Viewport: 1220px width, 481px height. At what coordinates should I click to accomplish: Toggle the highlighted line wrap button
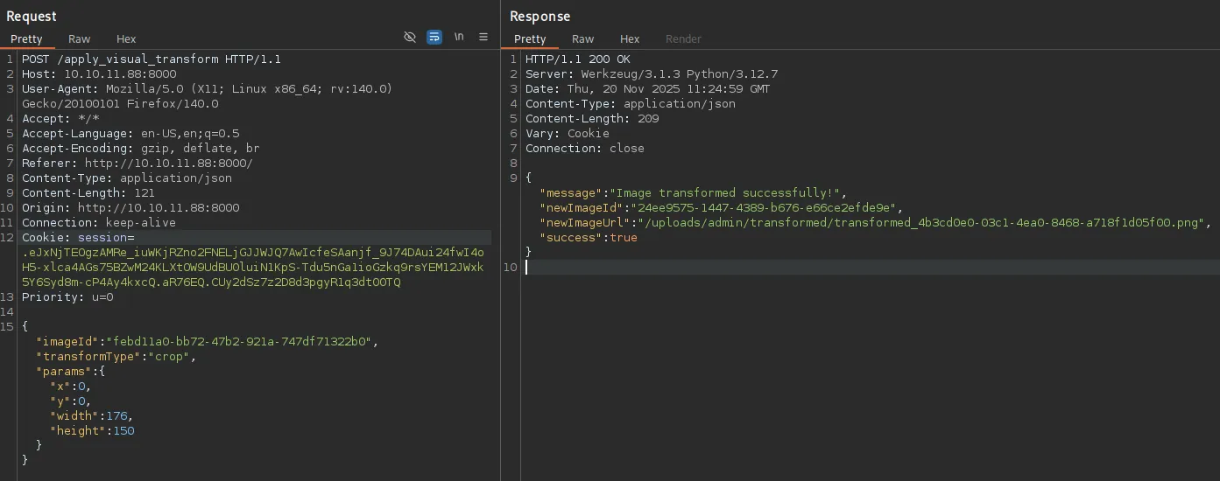pyautogui.click(x=434, y=37)
